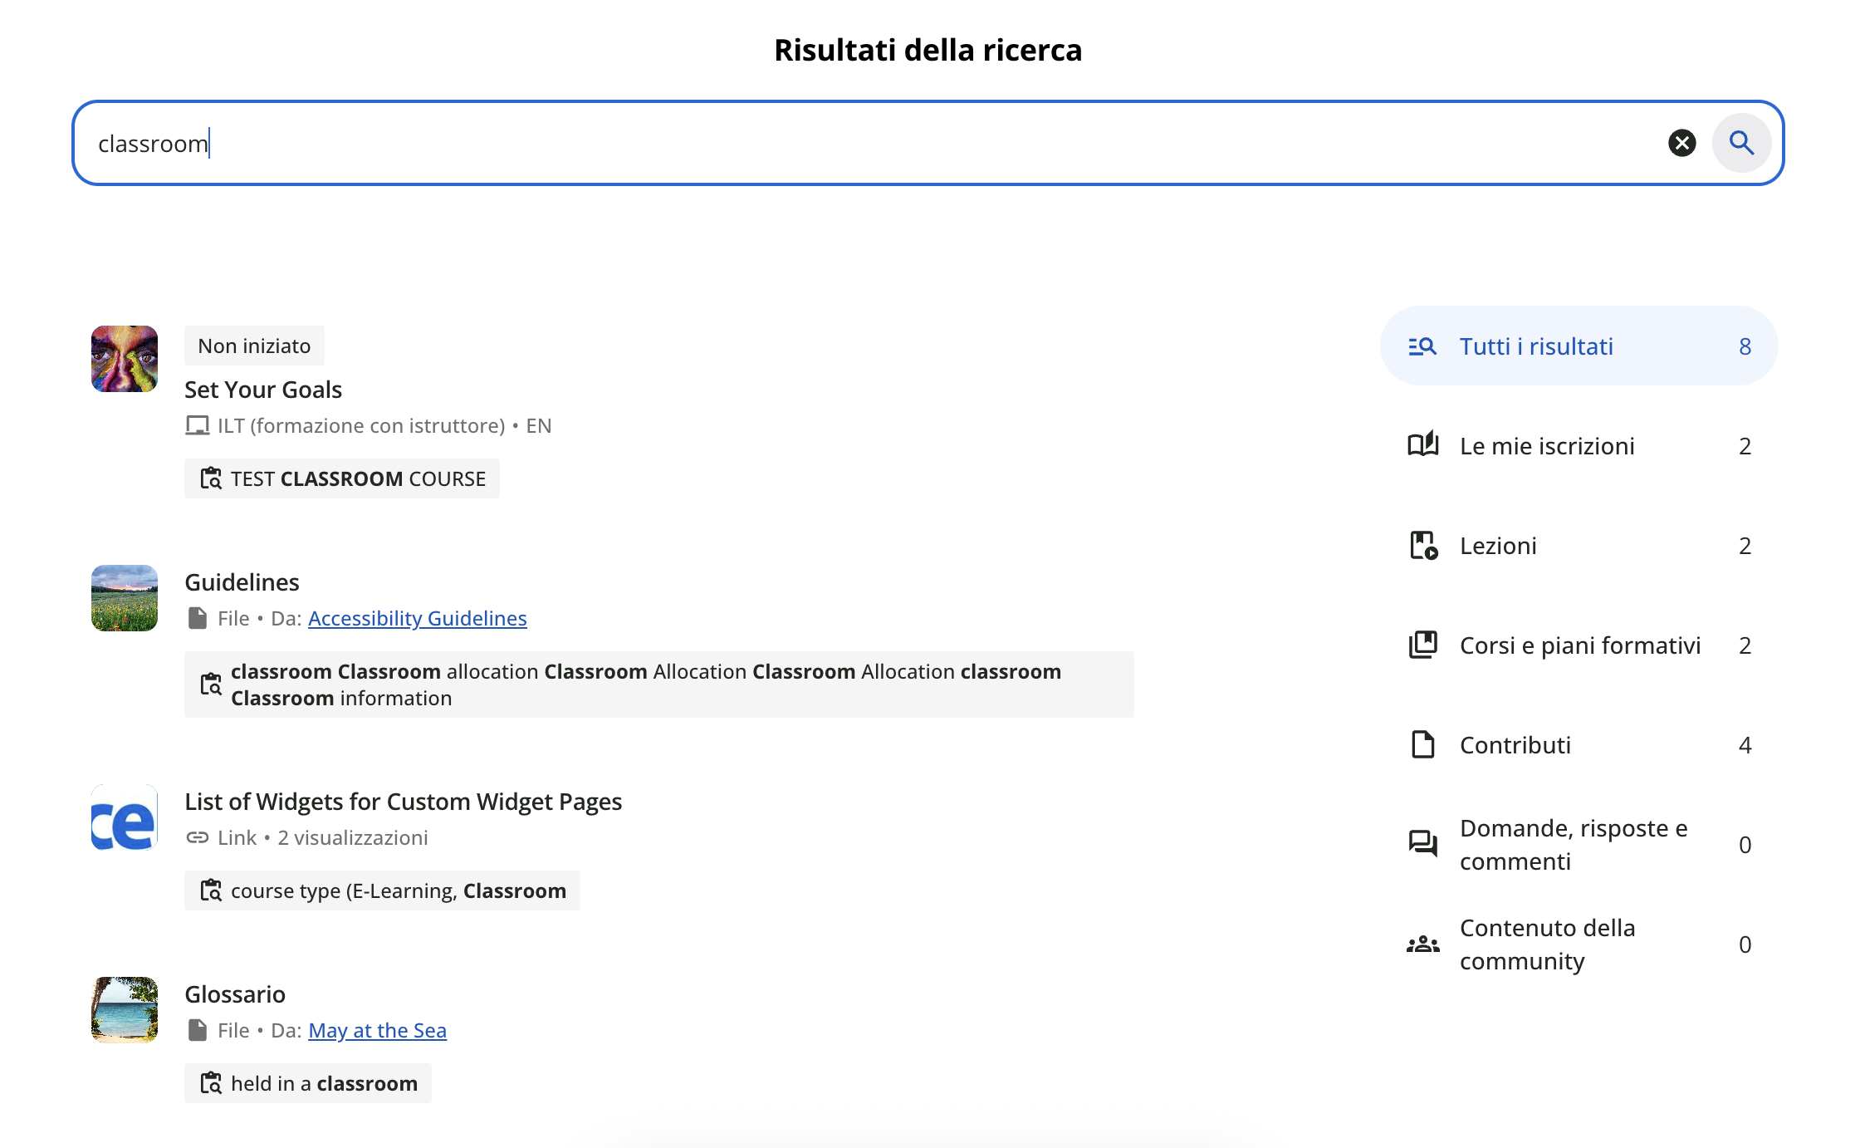Open List of Widgets for Custom Widget Pages

click(x=403, y=802)
